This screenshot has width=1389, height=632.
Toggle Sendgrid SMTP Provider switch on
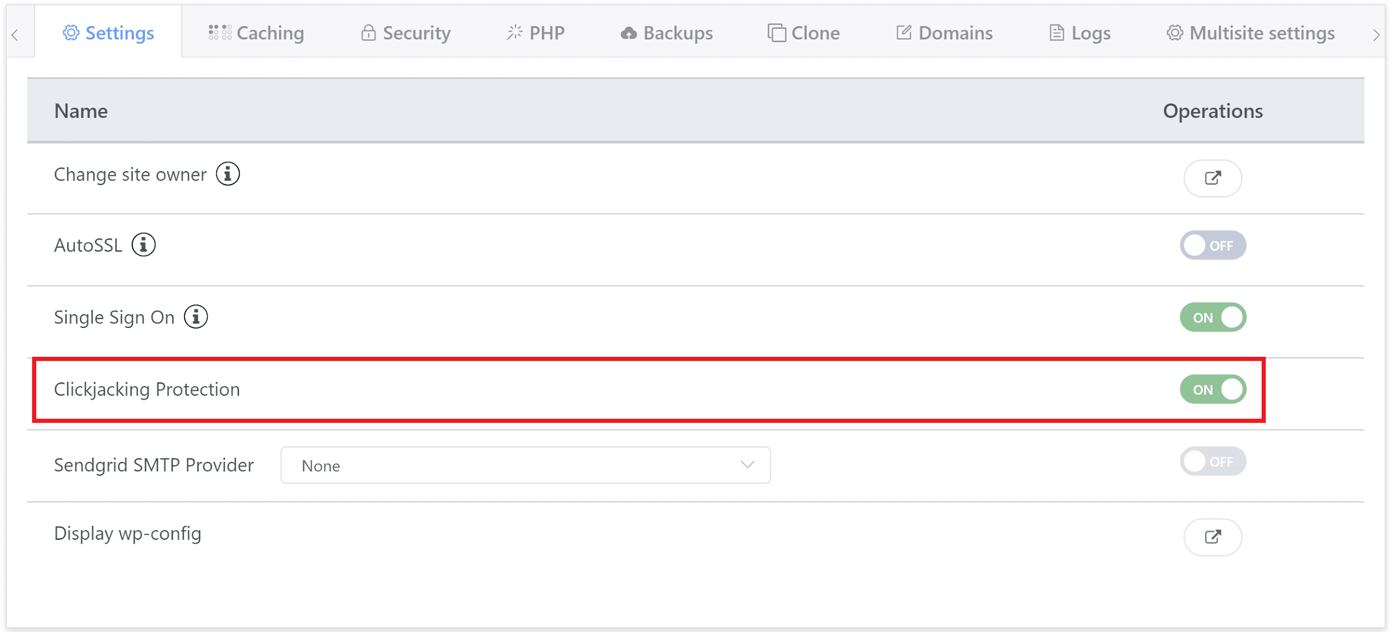(x=1213, y=461)
